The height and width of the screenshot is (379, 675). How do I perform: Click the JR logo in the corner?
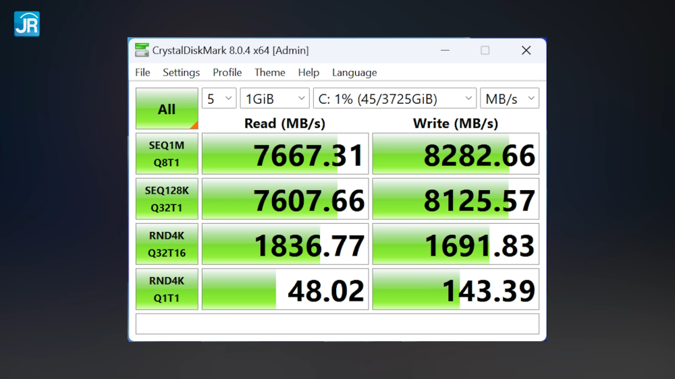tap(26, 24)
